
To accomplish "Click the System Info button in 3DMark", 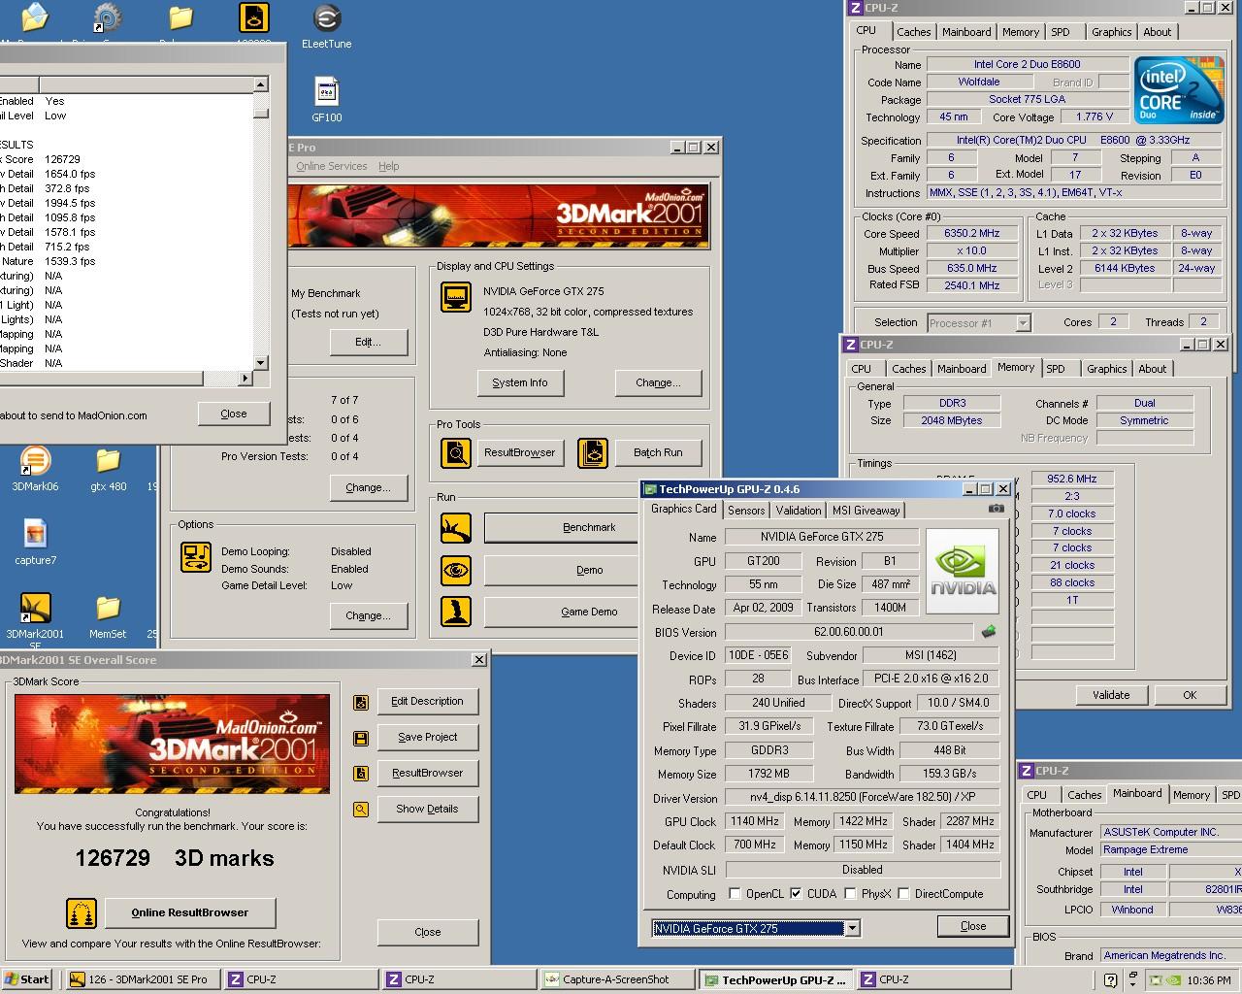I will pos(520,382).
